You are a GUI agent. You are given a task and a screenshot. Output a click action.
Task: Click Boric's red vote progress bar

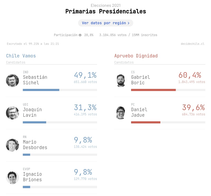click(x=153, y=90)
